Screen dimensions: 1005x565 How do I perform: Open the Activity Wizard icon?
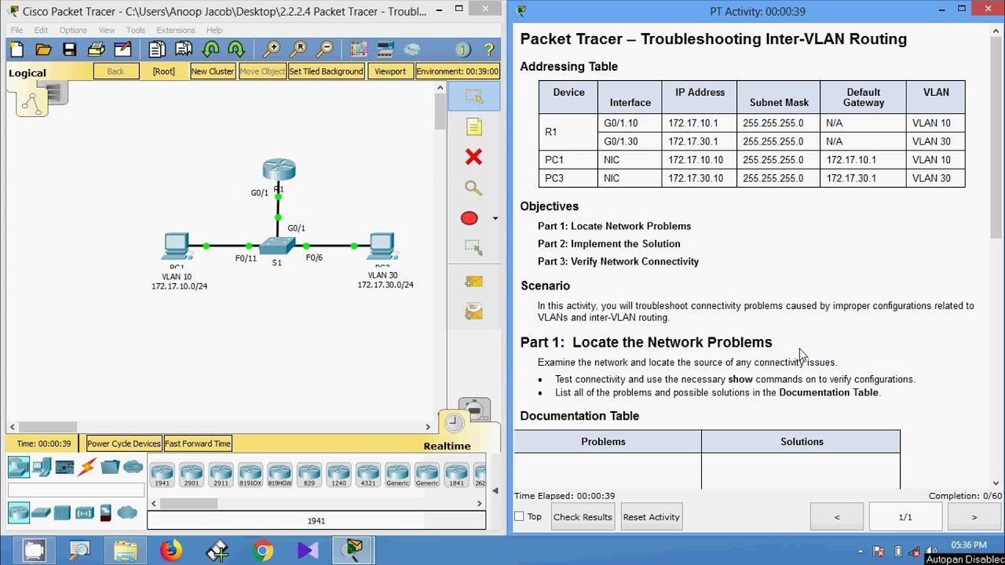point(122,49)
